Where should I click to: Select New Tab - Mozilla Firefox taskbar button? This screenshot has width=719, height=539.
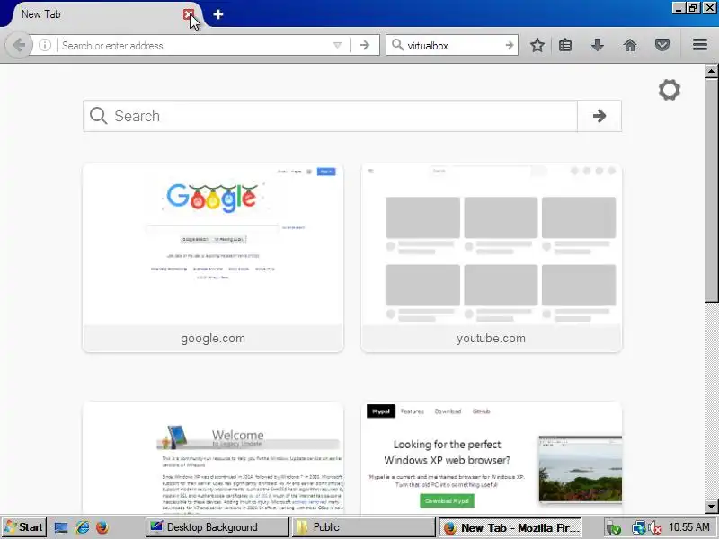click(x=510, y=527)
